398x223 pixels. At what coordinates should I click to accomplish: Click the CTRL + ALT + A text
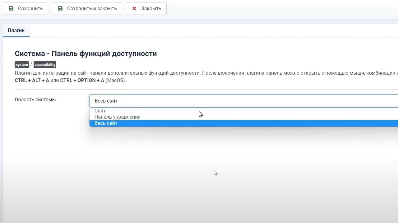click(x=32, y=80)
